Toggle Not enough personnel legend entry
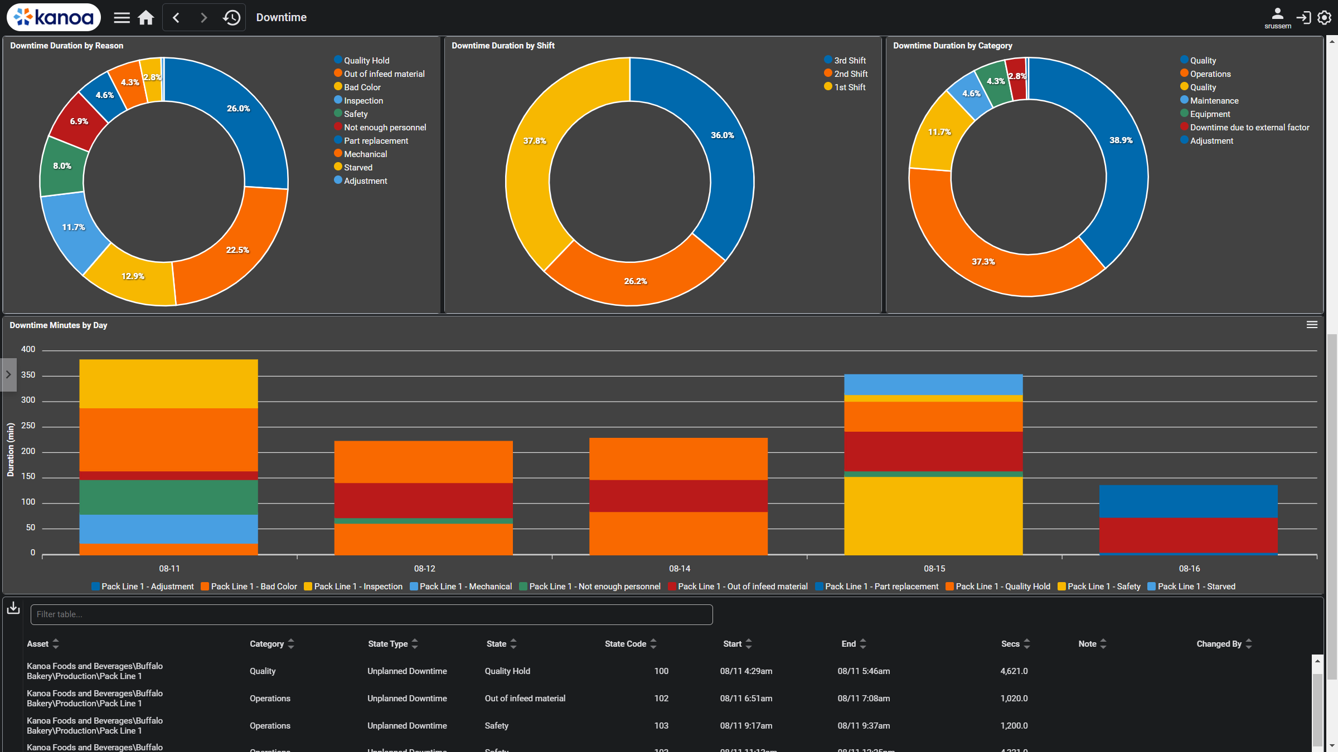Viewport: 1338px width, 752px height. coord(380,127)
